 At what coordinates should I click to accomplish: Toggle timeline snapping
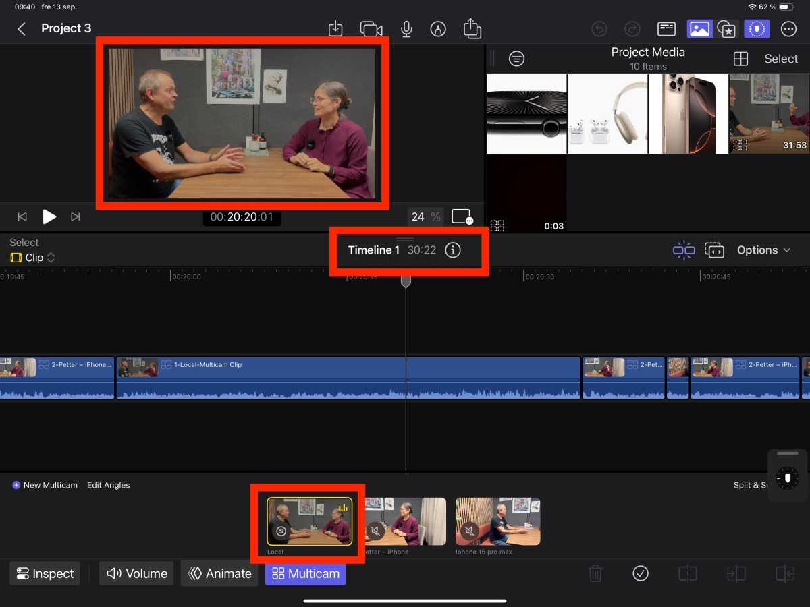coord(683,250)
